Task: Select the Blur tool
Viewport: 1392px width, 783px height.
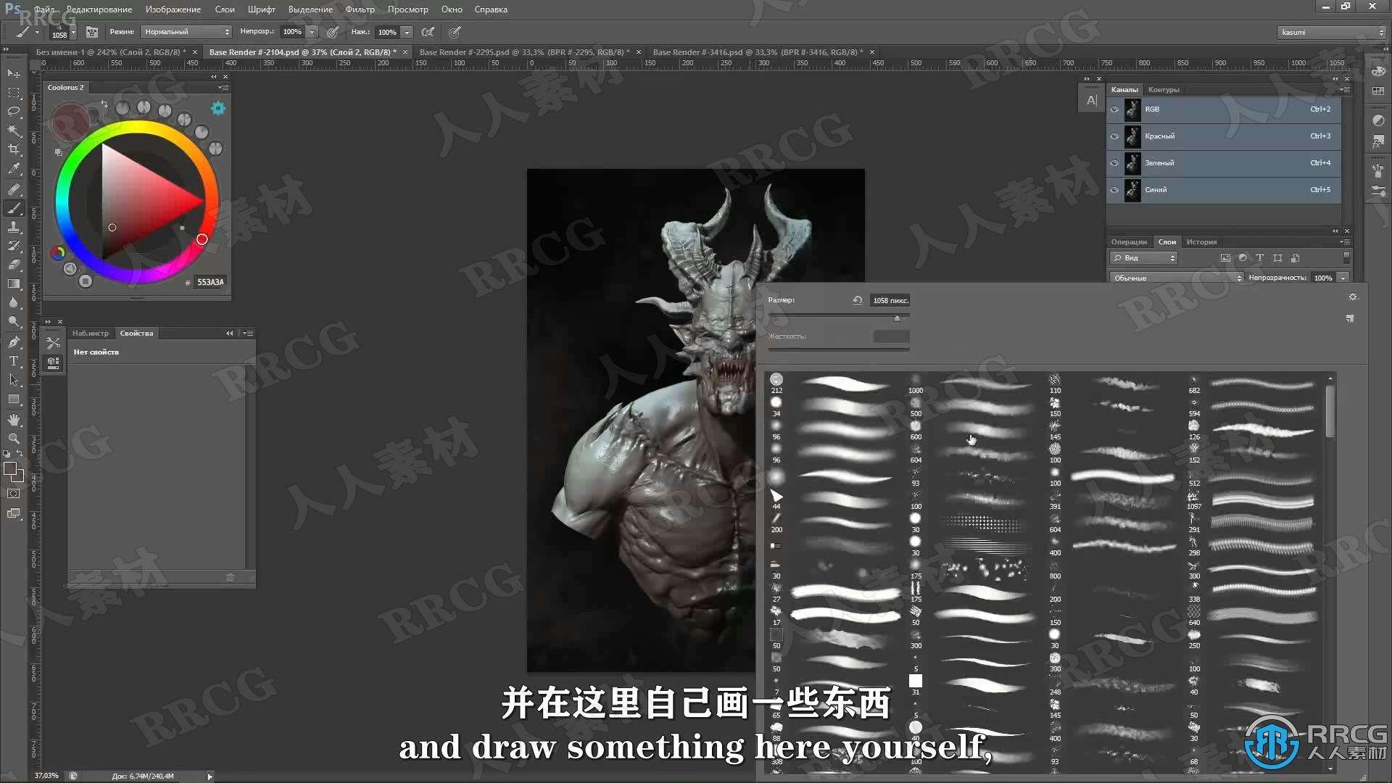Action: (14, 302)
